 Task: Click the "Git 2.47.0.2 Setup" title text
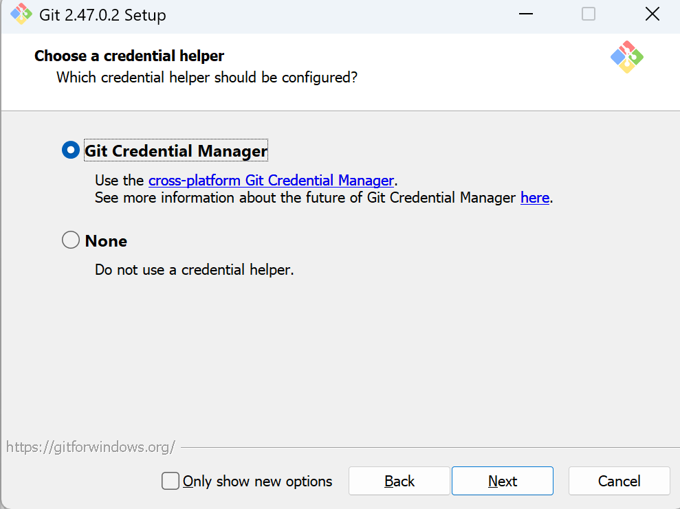[102, 15]
